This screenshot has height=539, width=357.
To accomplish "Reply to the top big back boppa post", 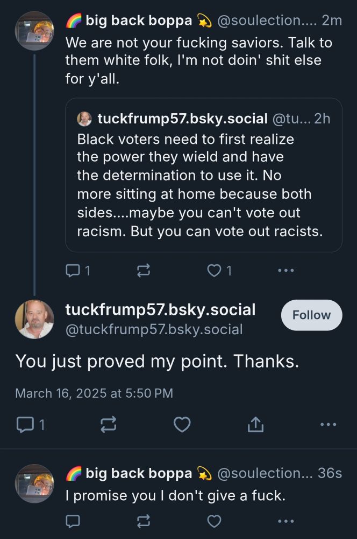I will 73,271.
